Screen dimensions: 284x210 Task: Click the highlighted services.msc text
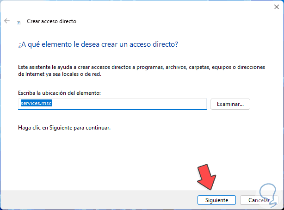(36, 104)
